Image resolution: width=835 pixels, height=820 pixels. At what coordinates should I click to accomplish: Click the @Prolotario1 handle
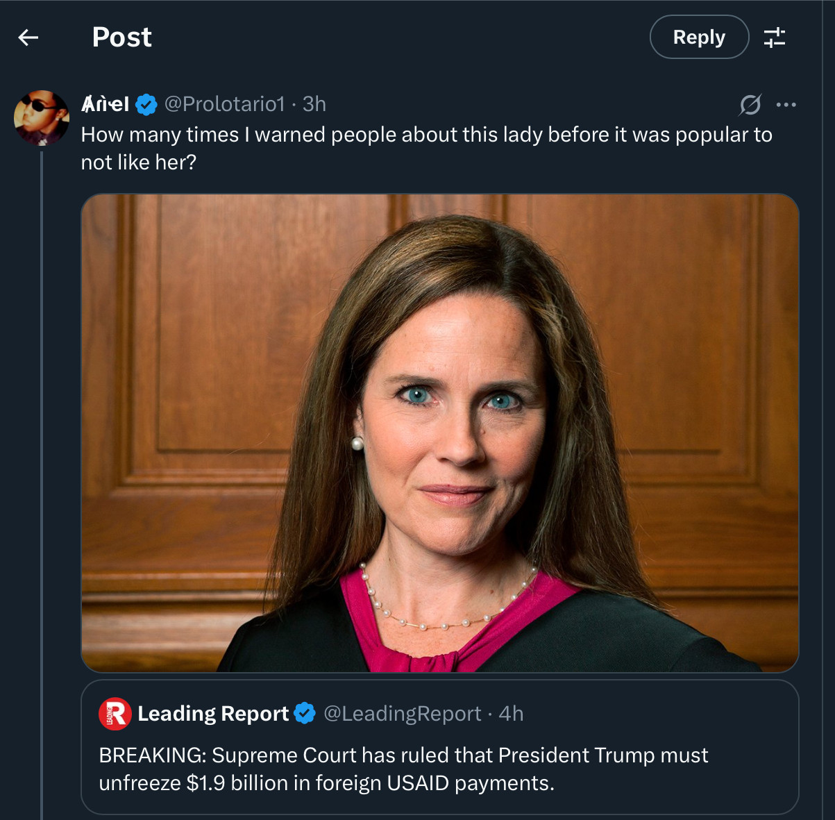[x=224, y=104]
